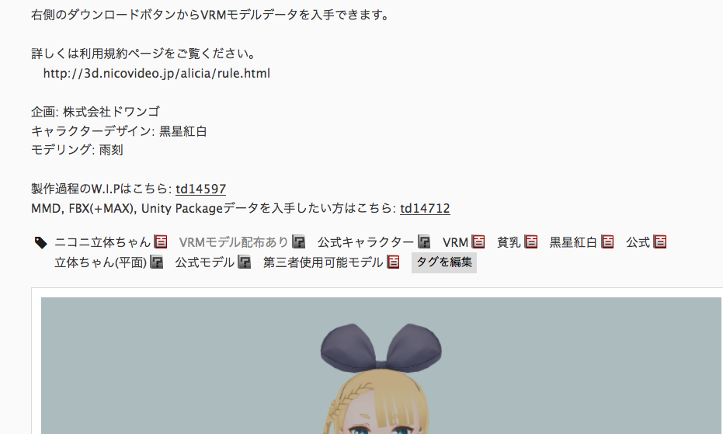Screen dimensions: 723x434
Task: Open the gray dictionary icon beside 立体ちゃん(平面)
Action: [157, 262]
